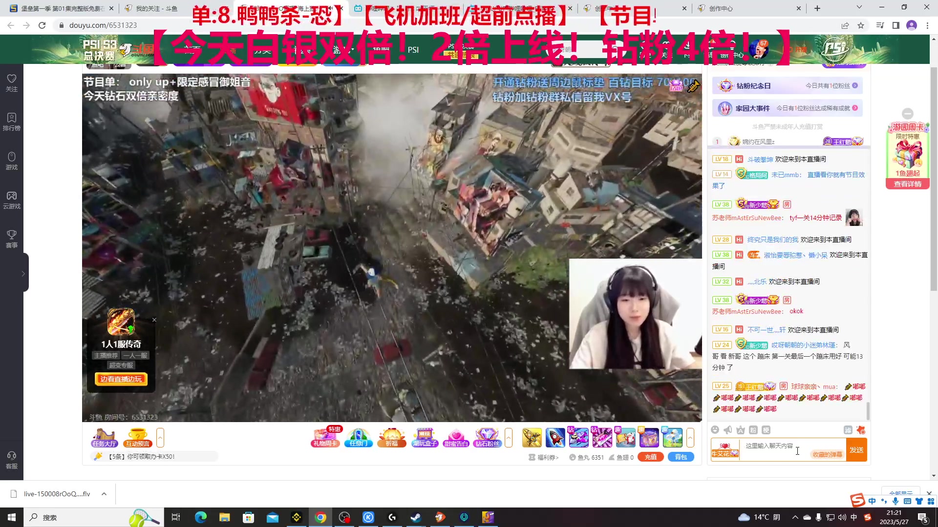
Task: Open the 互动预言 prediction trophy icon
Action: click(x=138, y=438)
